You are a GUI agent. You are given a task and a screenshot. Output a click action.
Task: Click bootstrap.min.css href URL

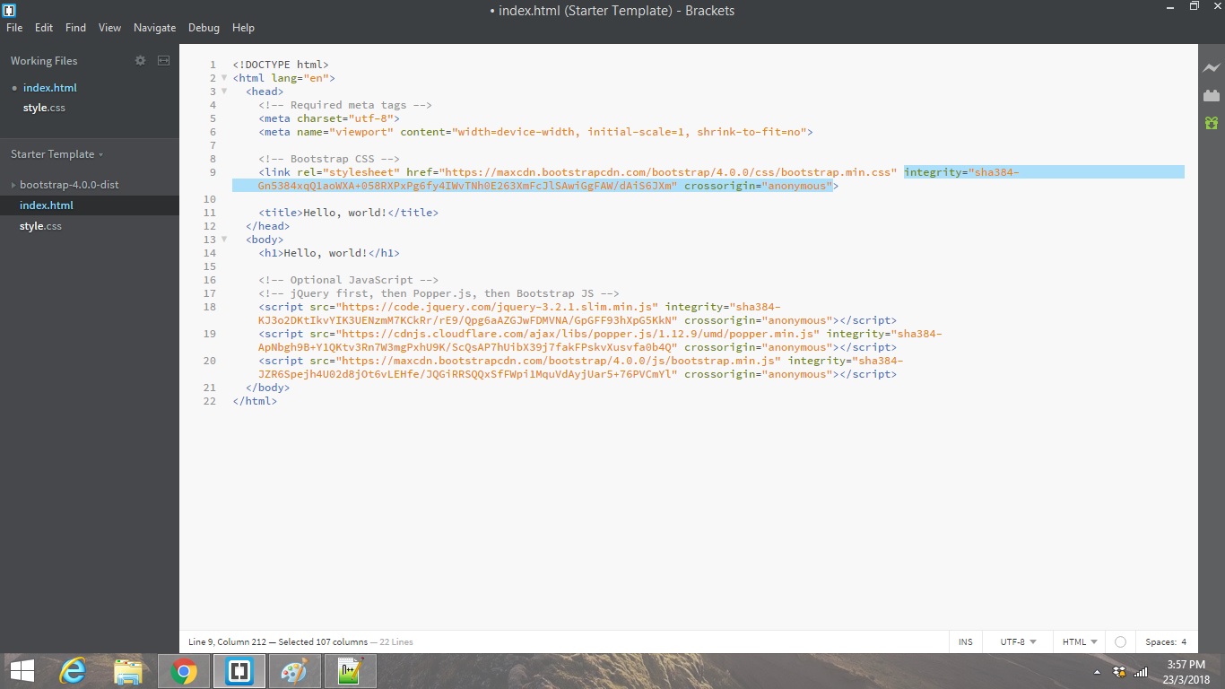point(667,172)
